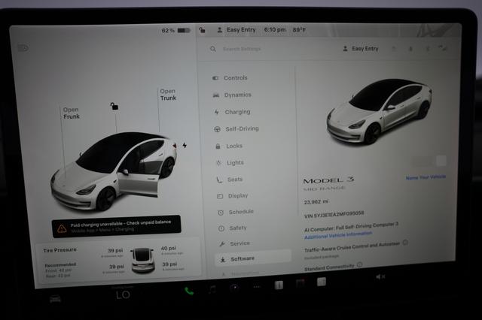Tap the battery percentage indicator
Image resolution: width=482 pixels, height=320 pixels.
[x=176, y=30]
